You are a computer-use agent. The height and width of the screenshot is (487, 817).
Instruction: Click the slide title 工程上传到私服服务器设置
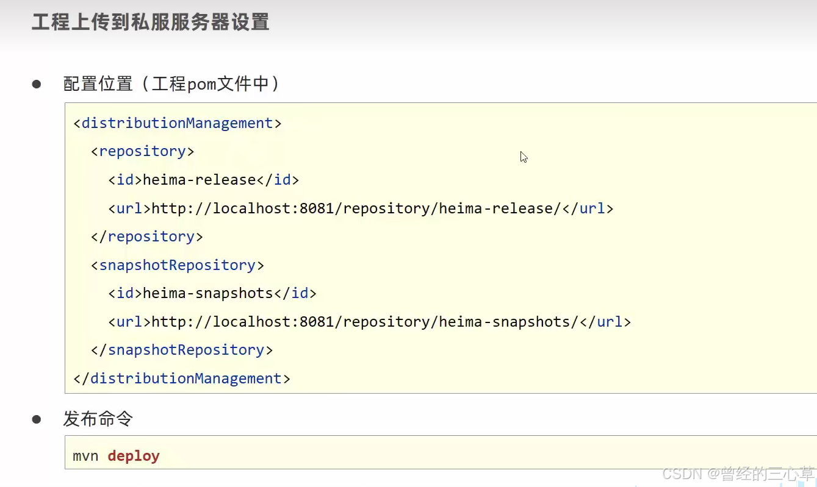point(150,23)
